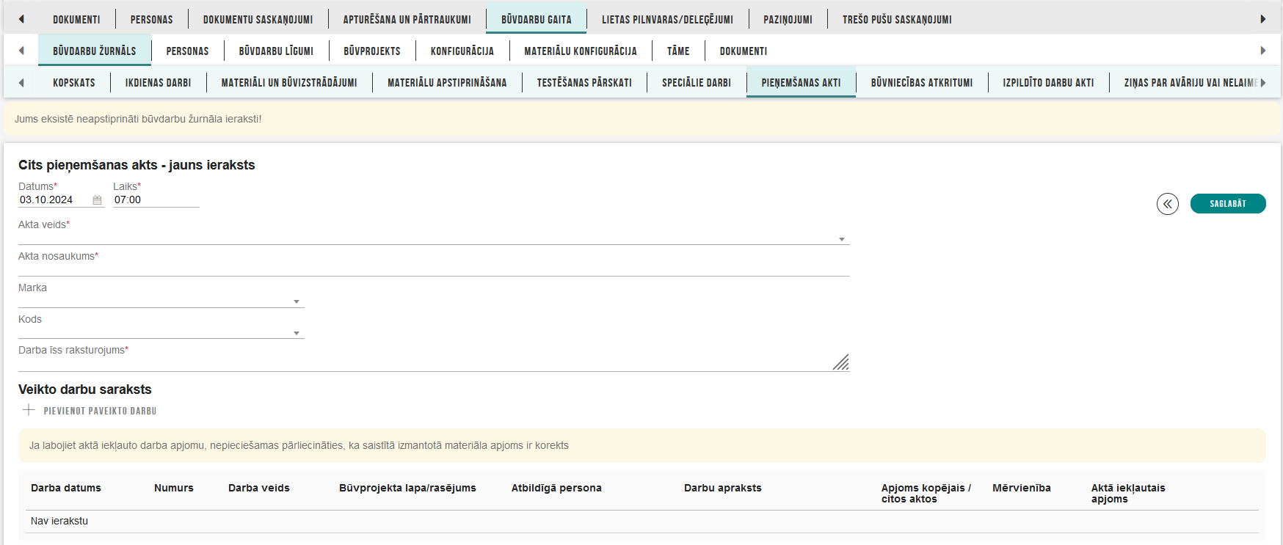
Task: Open the calendar picker next to Datums
Action: click(97, 200)
